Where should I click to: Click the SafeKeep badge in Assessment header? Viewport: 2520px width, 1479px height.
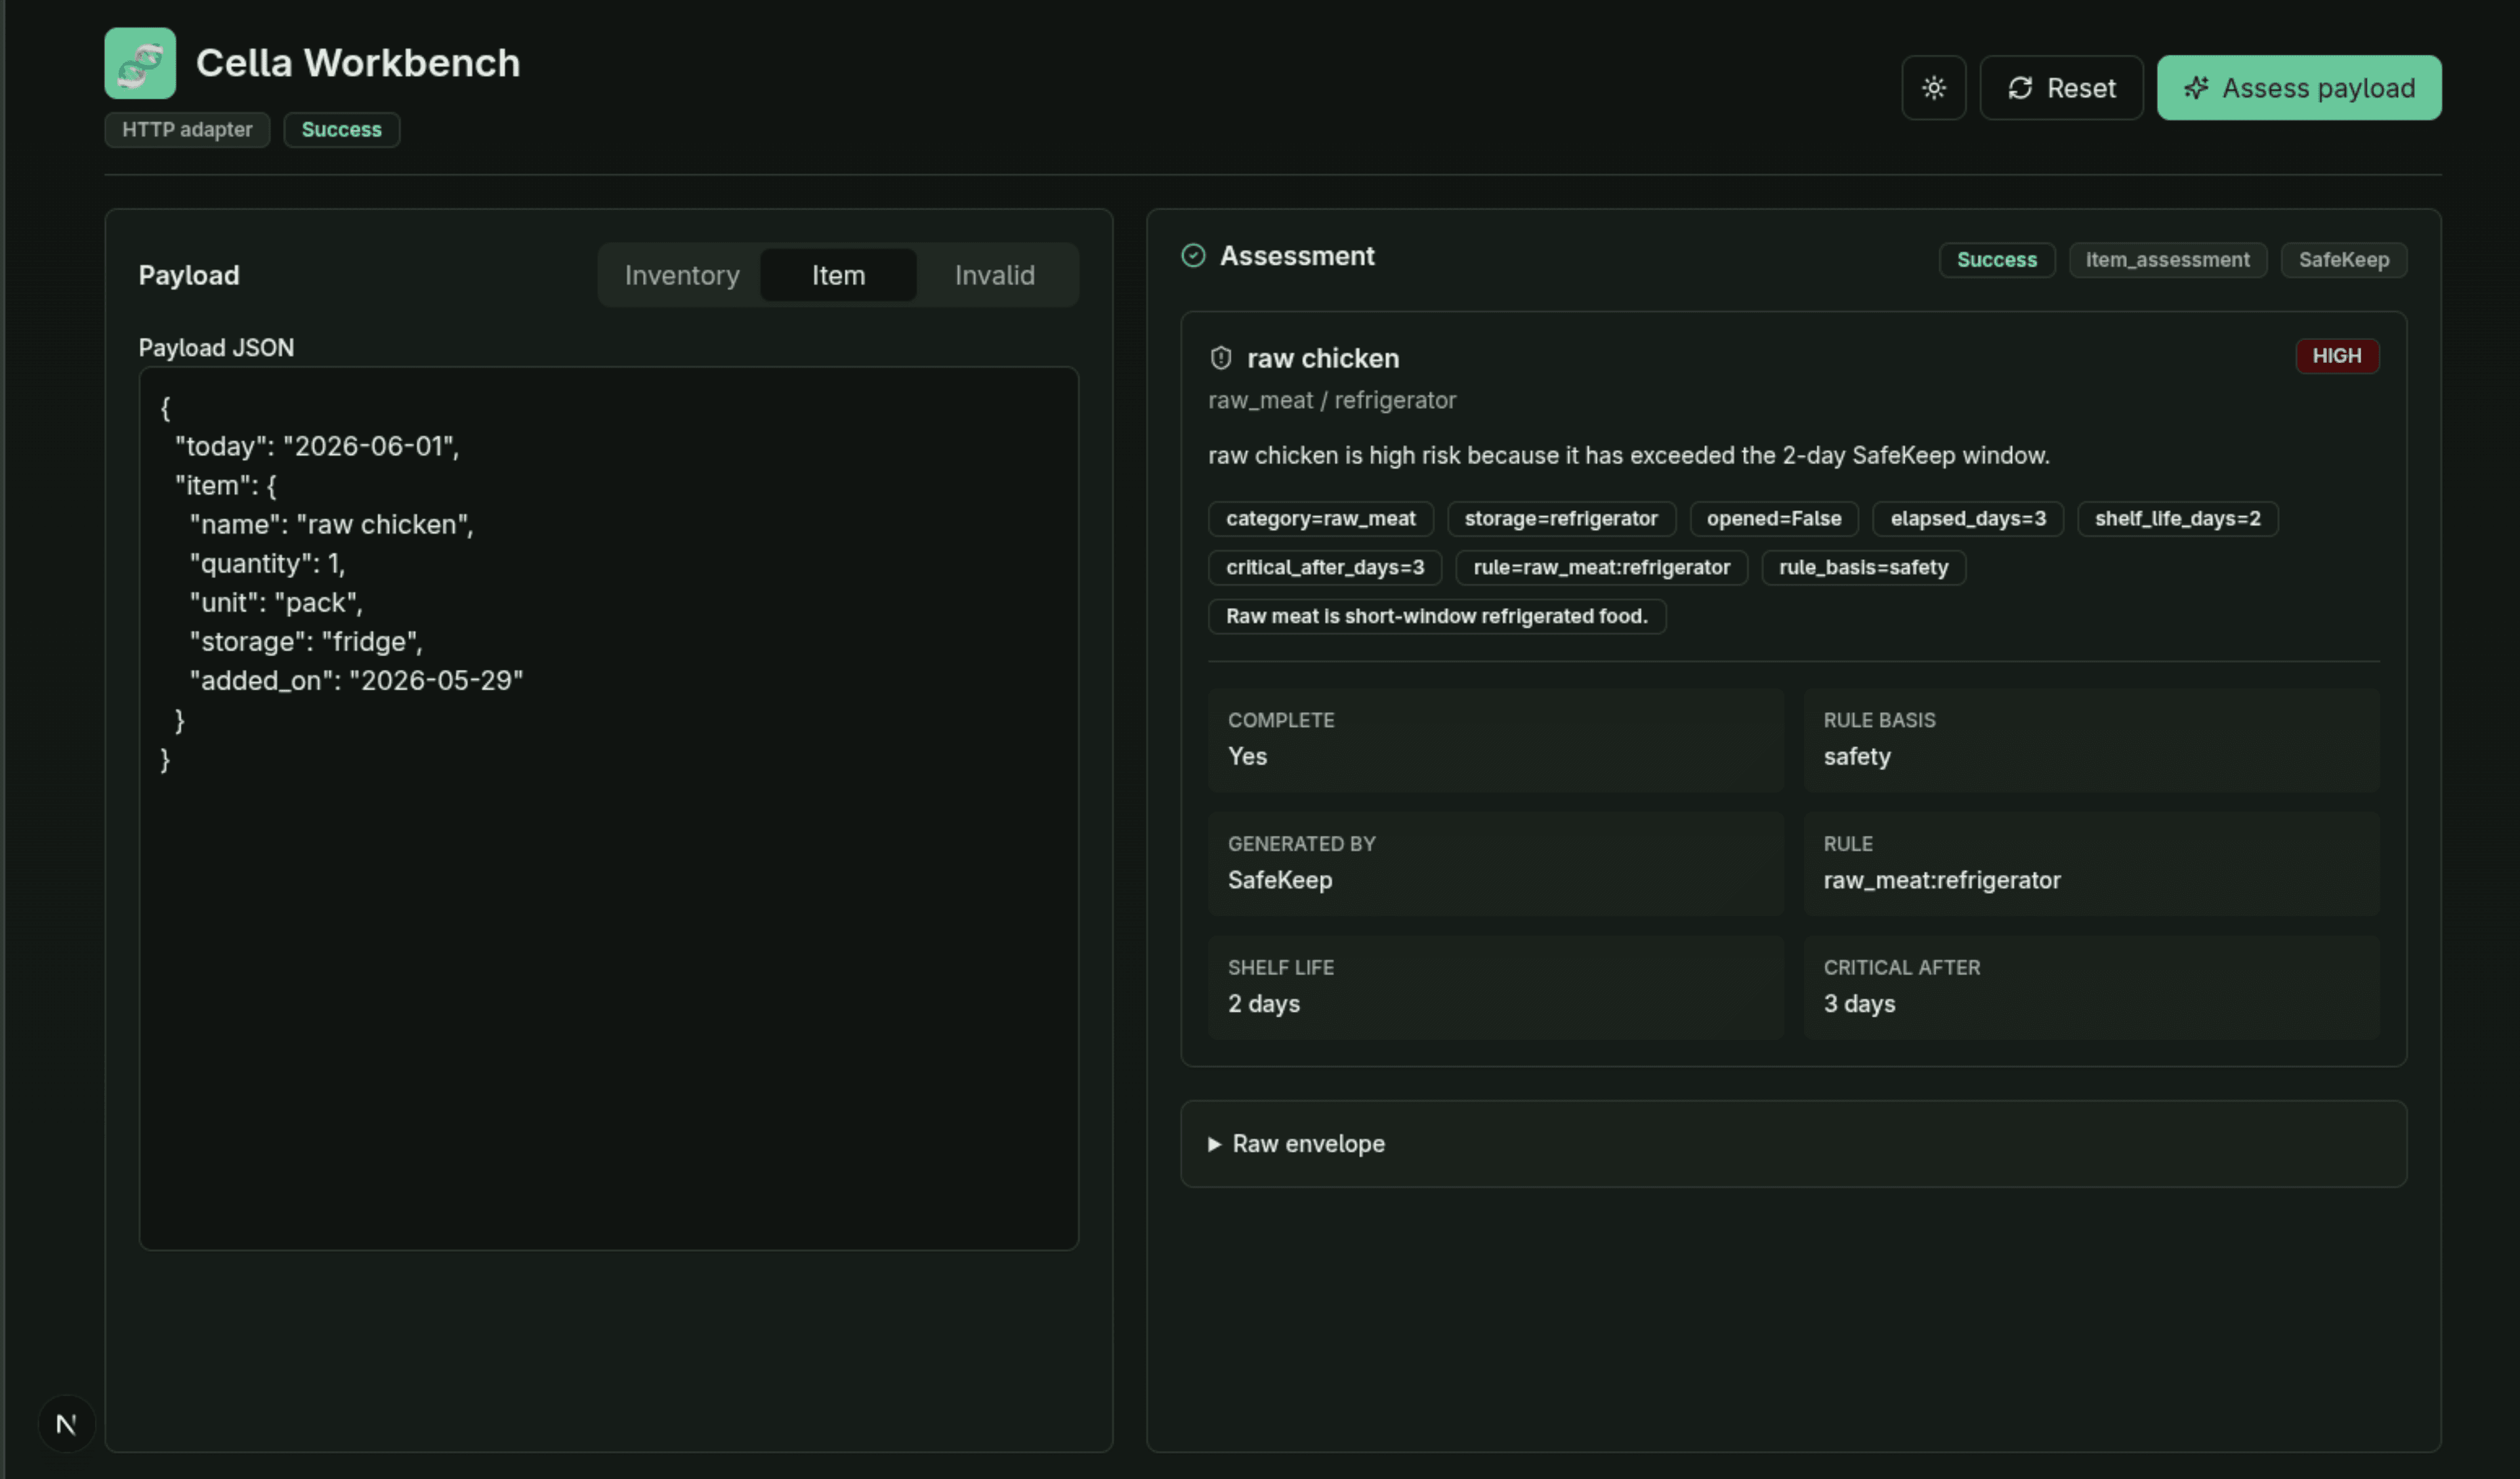coord(2343,260)
